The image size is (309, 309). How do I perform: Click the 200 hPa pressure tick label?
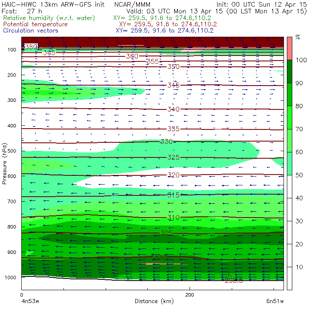[x=12, y=75]
